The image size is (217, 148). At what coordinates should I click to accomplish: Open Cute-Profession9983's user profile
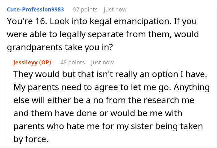[x=35, y=10]
